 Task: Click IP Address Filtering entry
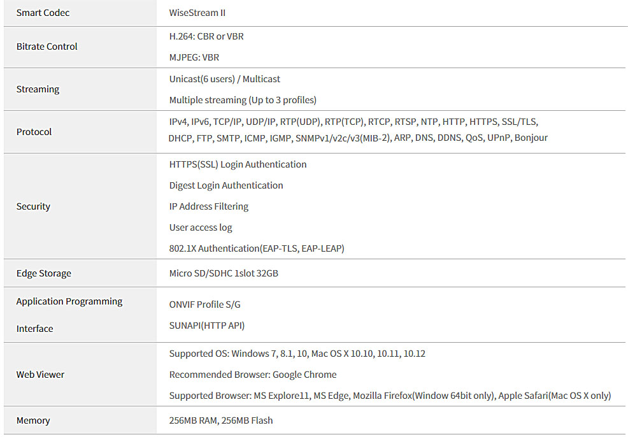(x=209, y=206)
